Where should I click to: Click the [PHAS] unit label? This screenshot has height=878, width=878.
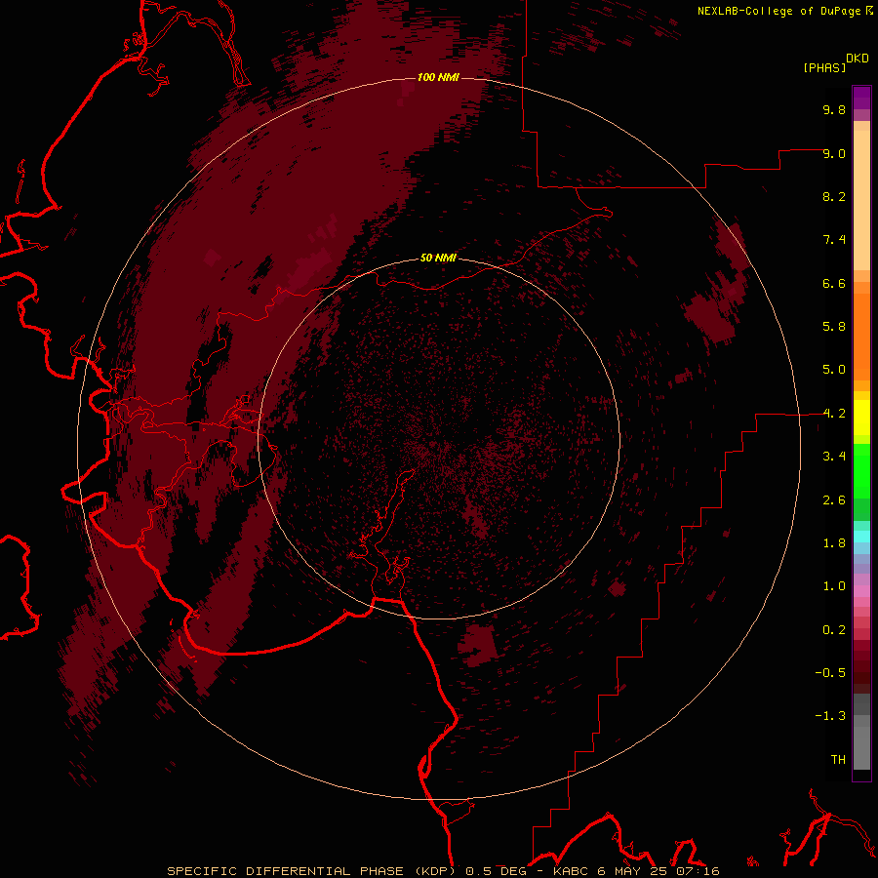point(824,67)
